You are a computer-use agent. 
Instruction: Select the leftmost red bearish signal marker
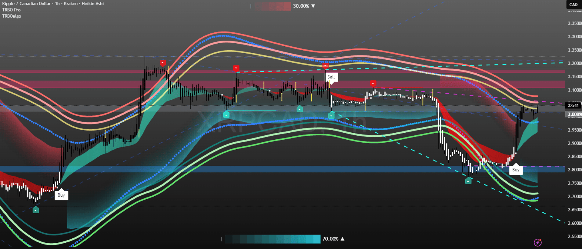pos(163,63)
